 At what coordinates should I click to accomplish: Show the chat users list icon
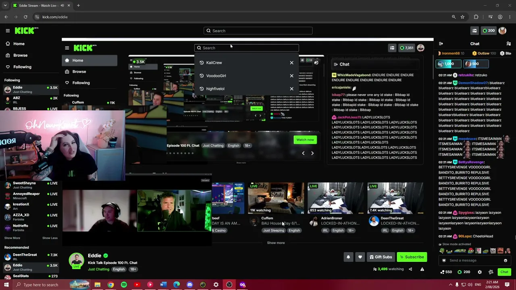[509, 43]
